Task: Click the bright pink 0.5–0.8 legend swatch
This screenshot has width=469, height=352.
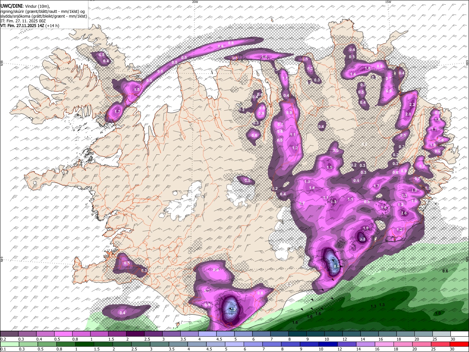Action: coord(63,334)
